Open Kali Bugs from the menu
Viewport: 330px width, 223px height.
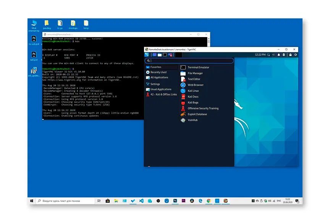point(207,103)
